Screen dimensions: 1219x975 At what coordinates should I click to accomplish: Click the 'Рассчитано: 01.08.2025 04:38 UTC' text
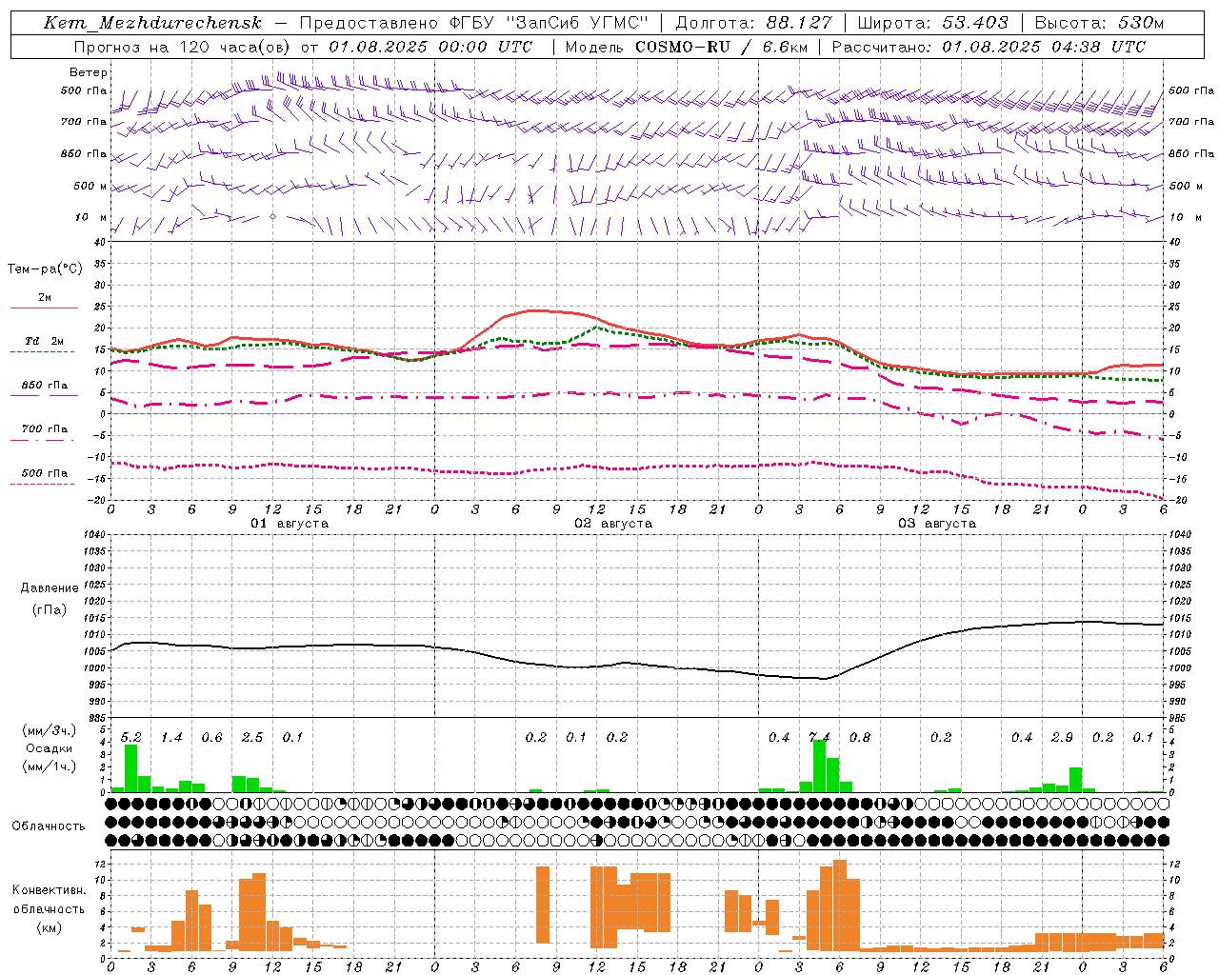[x=989, y=47]
